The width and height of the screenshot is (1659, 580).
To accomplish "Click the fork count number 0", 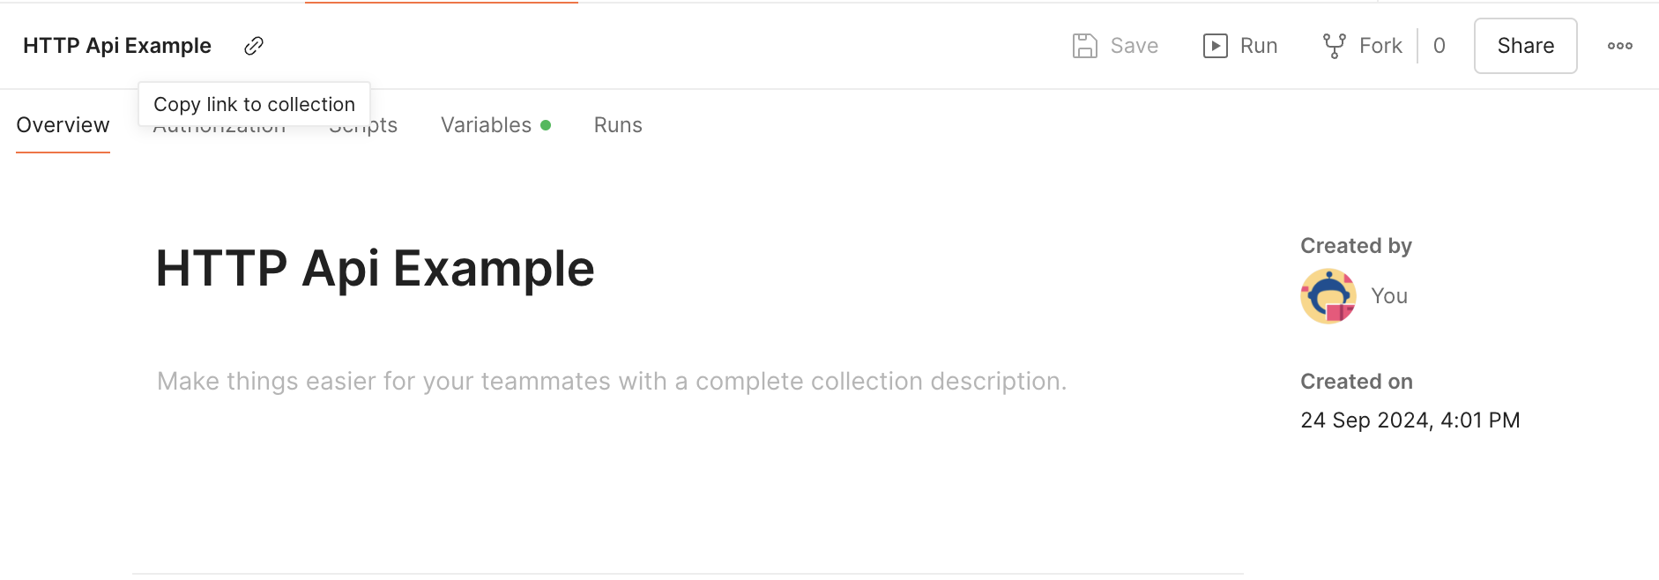I will click(1439, 46).
